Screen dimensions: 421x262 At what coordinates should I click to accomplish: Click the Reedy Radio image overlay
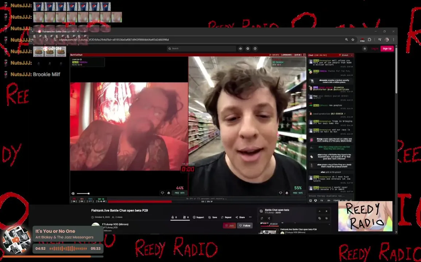[365, 216]
